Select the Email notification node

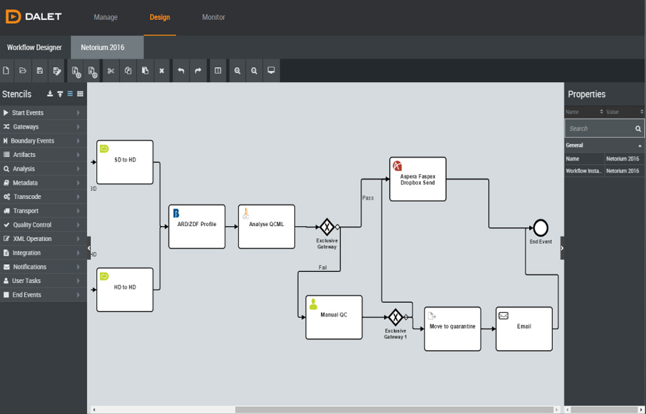click(524, 329)
